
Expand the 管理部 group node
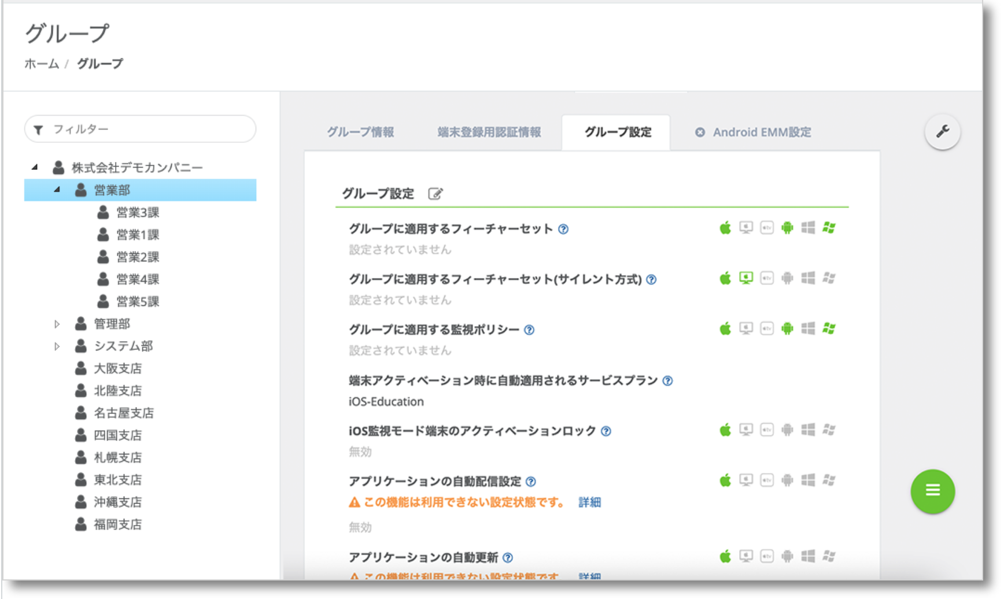(57, 324)
